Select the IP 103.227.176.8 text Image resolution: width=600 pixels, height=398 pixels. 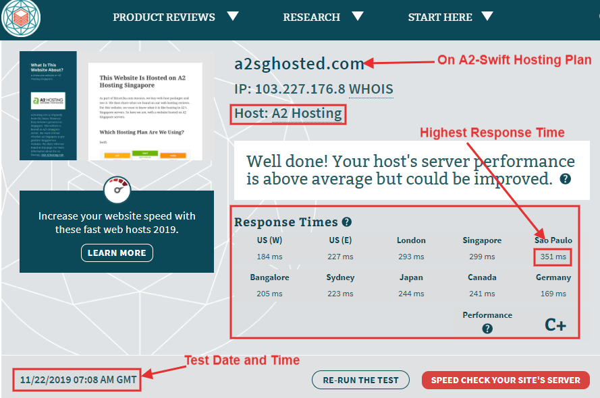click(x=290, y=89)
